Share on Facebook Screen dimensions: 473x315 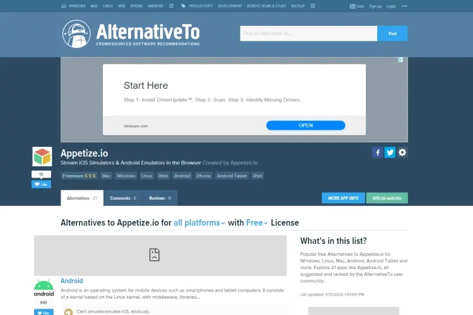pos(377,152)
